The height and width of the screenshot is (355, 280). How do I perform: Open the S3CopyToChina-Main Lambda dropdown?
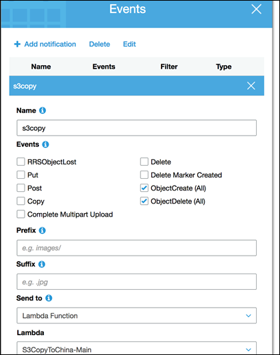(x=136, y=348)
